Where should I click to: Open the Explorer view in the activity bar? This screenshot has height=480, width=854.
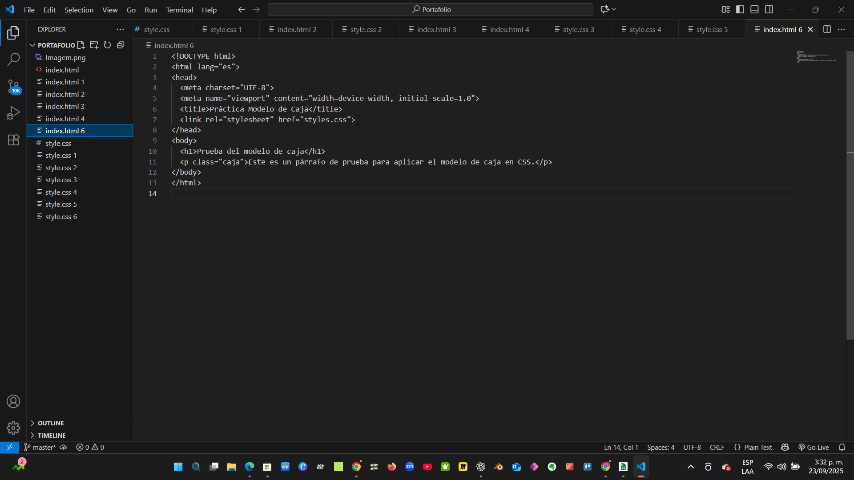(x=13, y=32)
